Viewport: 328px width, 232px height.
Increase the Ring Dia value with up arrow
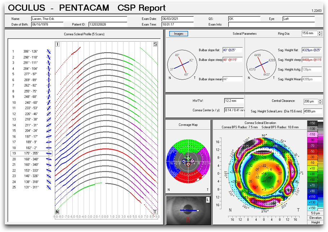click(x=319, y=32)
